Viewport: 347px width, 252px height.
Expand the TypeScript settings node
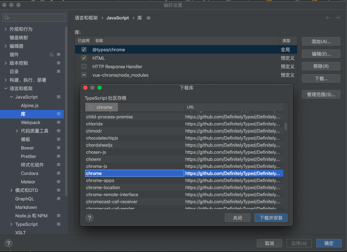pyautogui.click(x=11, y=224)
